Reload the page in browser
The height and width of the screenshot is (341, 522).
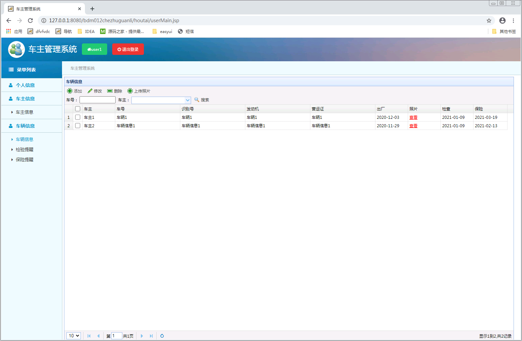pos(30,21)
